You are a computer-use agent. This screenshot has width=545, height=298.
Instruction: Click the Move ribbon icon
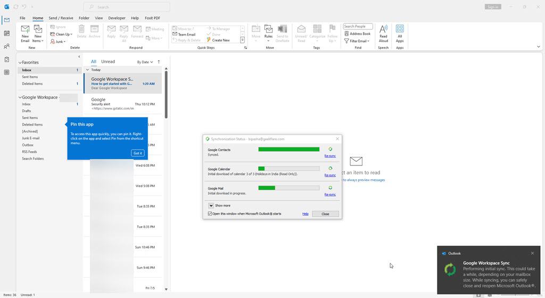256,34
